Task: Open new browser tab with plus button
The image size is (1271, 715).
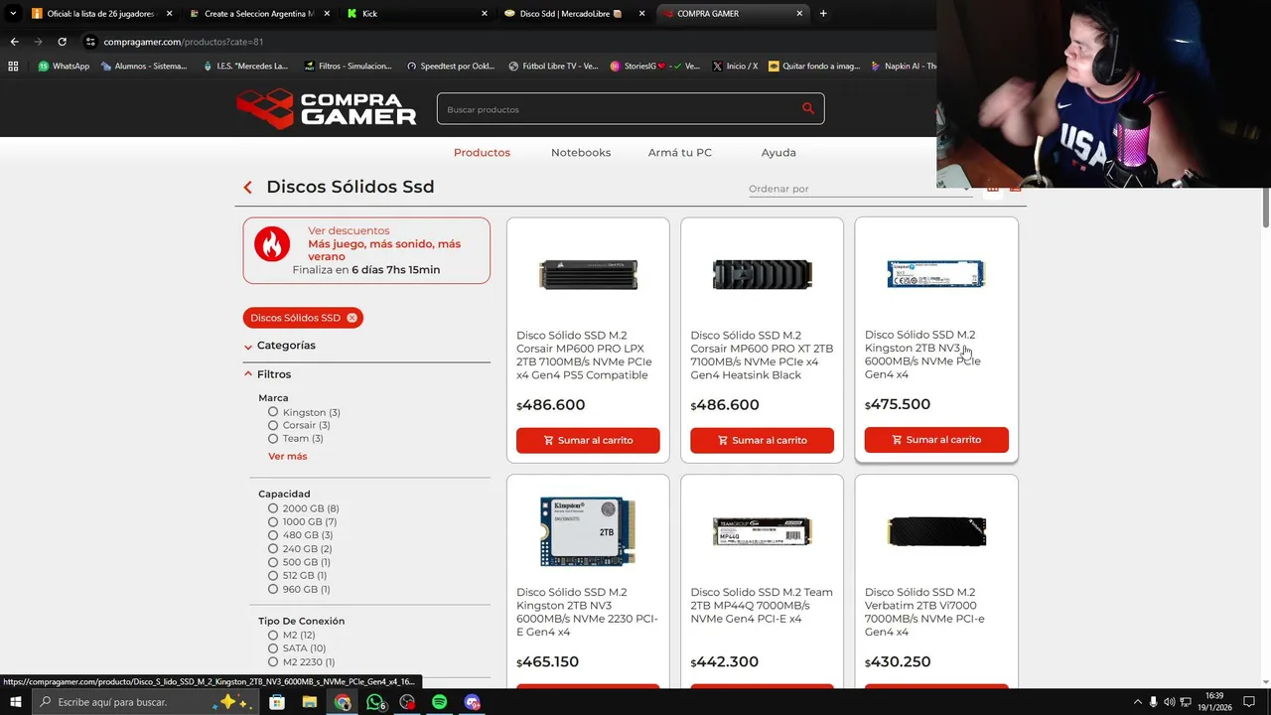Action: (823, 14)
